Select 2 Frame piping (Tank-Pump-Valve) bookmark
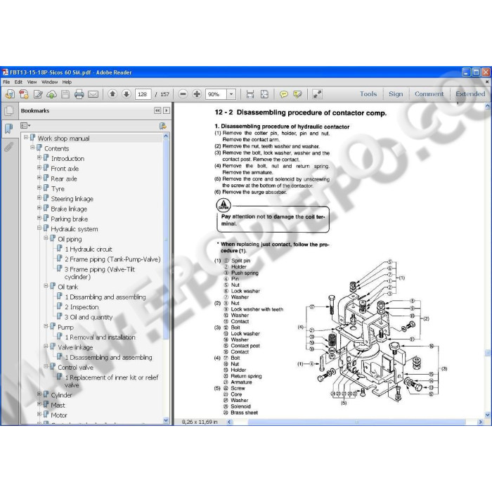The width and height of the screenshot is (492, 492). (112, 259)
